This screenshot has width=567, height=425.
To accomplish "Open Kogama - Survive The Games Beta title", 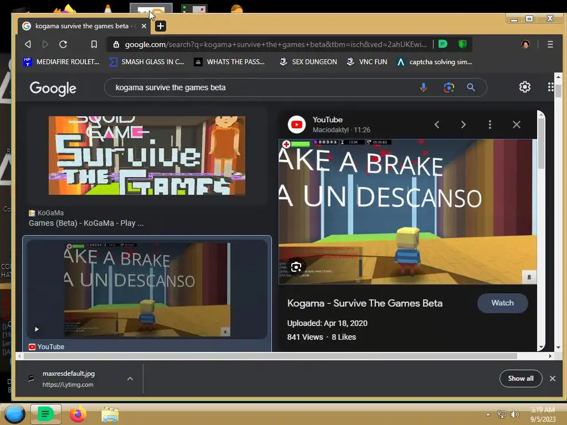I will point(364,303).
